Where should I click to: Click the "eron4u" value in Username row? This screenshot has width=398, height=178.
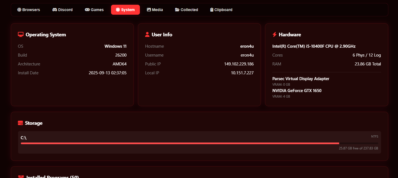pyautogui.click(x=247, y=55)
